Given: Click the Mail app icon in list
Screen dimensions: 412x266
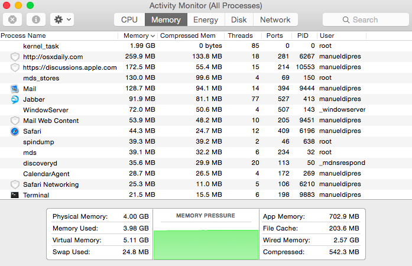Looking at the screenshot, I should coord(15,89).
